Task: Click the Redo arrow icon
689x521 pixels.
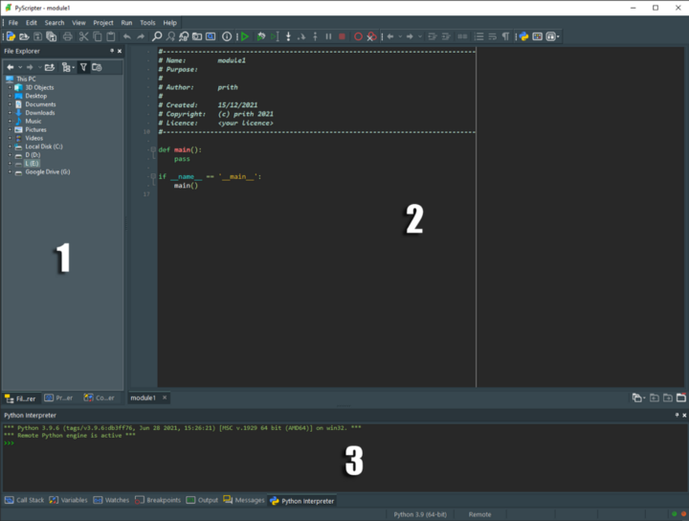Action: tap(141, 37)
